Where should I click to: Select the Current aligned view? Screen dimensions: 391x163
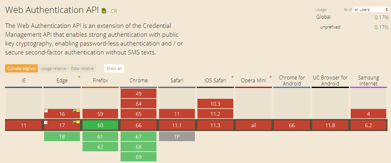click(21, 68)
